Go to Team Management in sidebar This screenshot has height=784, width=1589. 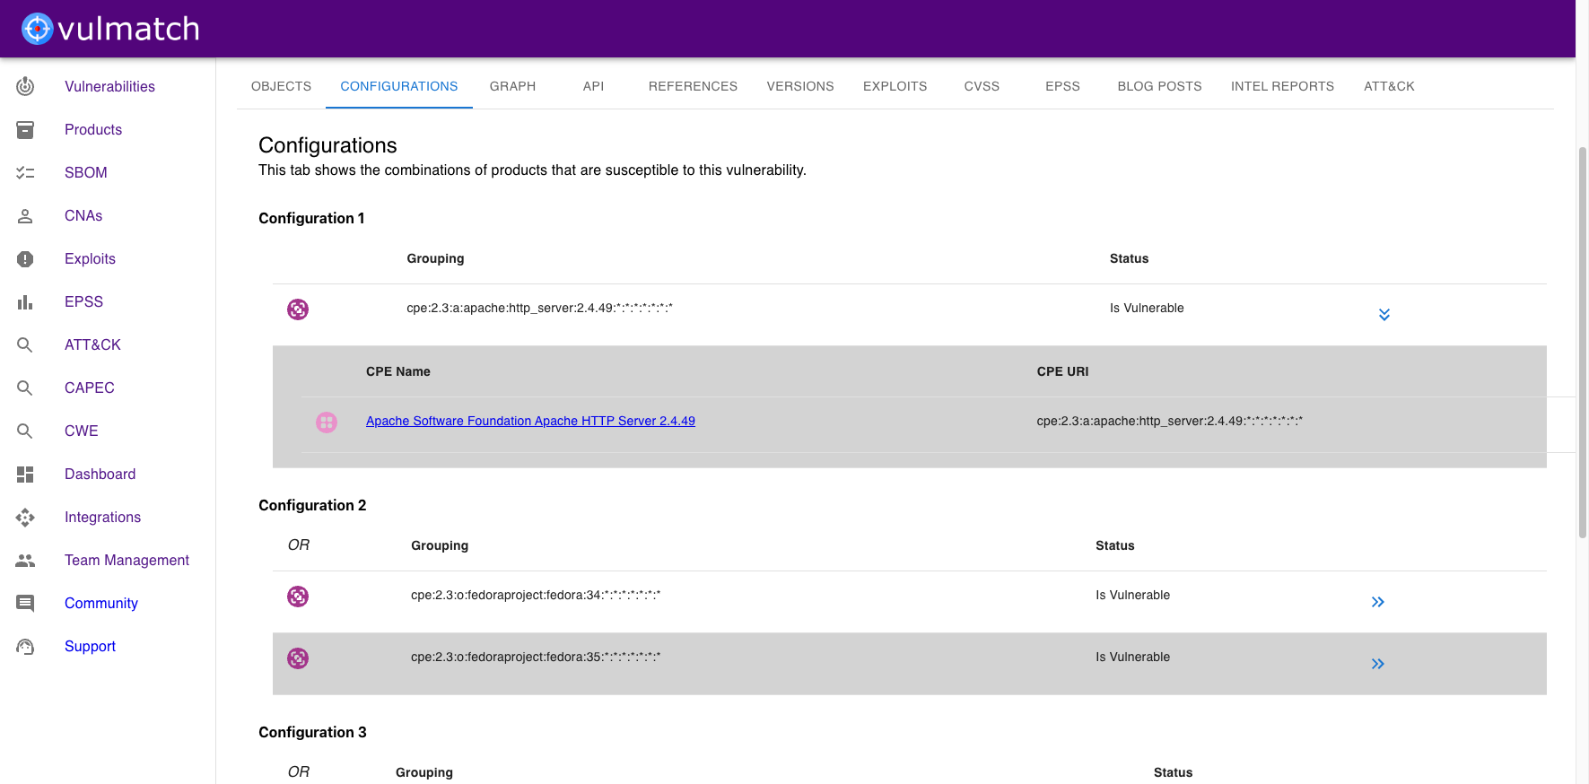click(x=127, y=561)
